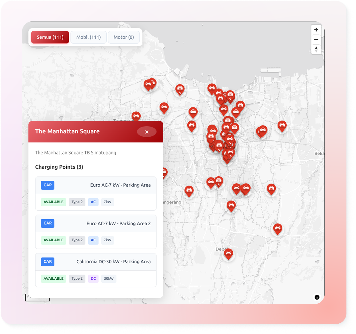The image size is (356, 334).
Task: Select Euro AC-7 kW Parking Area 2
Action: pos(118,224)
